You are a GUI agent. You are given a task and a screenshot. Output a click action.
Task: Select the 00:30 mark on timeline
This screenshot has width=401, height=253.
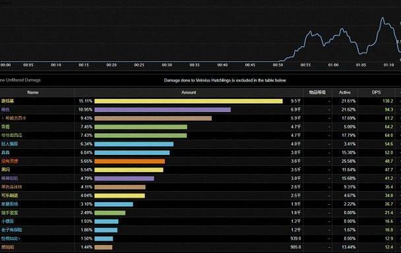pyautogui.click(x=167, y=65)
